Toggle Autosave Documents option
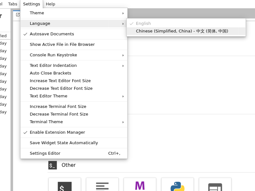The width and height of the screenshot is (255, 191). pyautogui.click(x=74, y=34)
